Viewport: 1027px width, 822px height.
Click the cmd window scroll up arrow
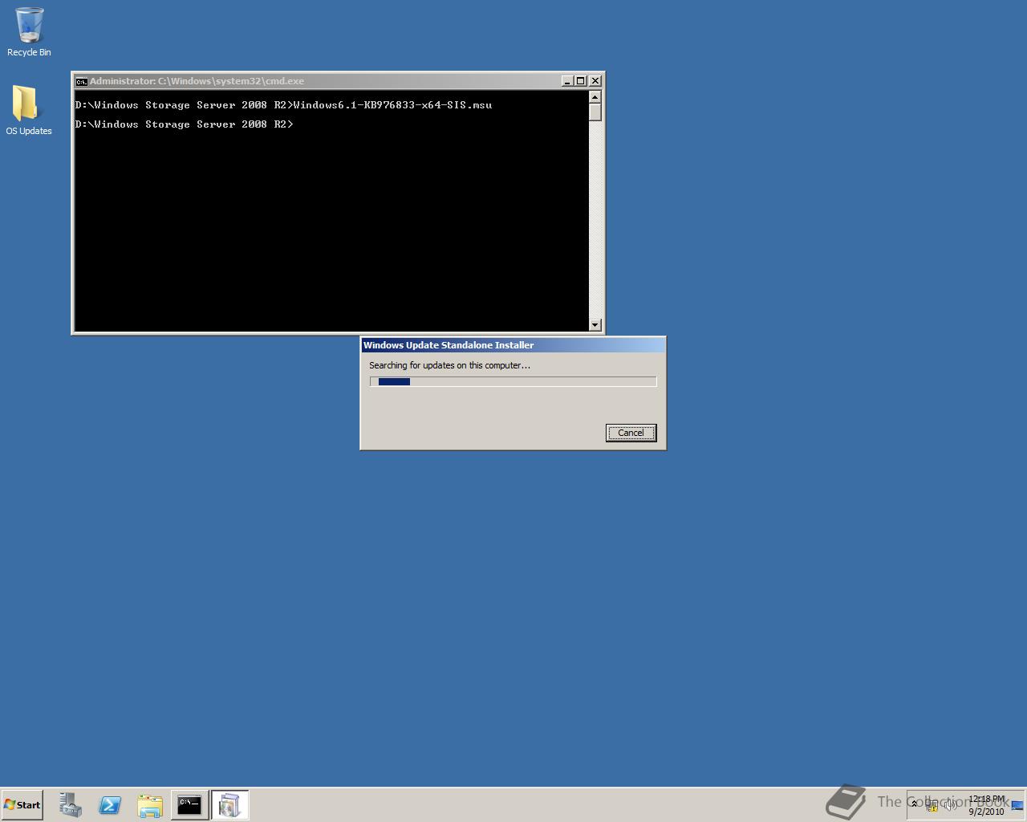pyautogui.click(x=595, y=96)
